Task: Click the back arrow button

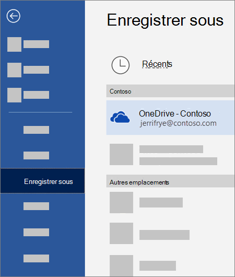Action: (x=14, y=16)
